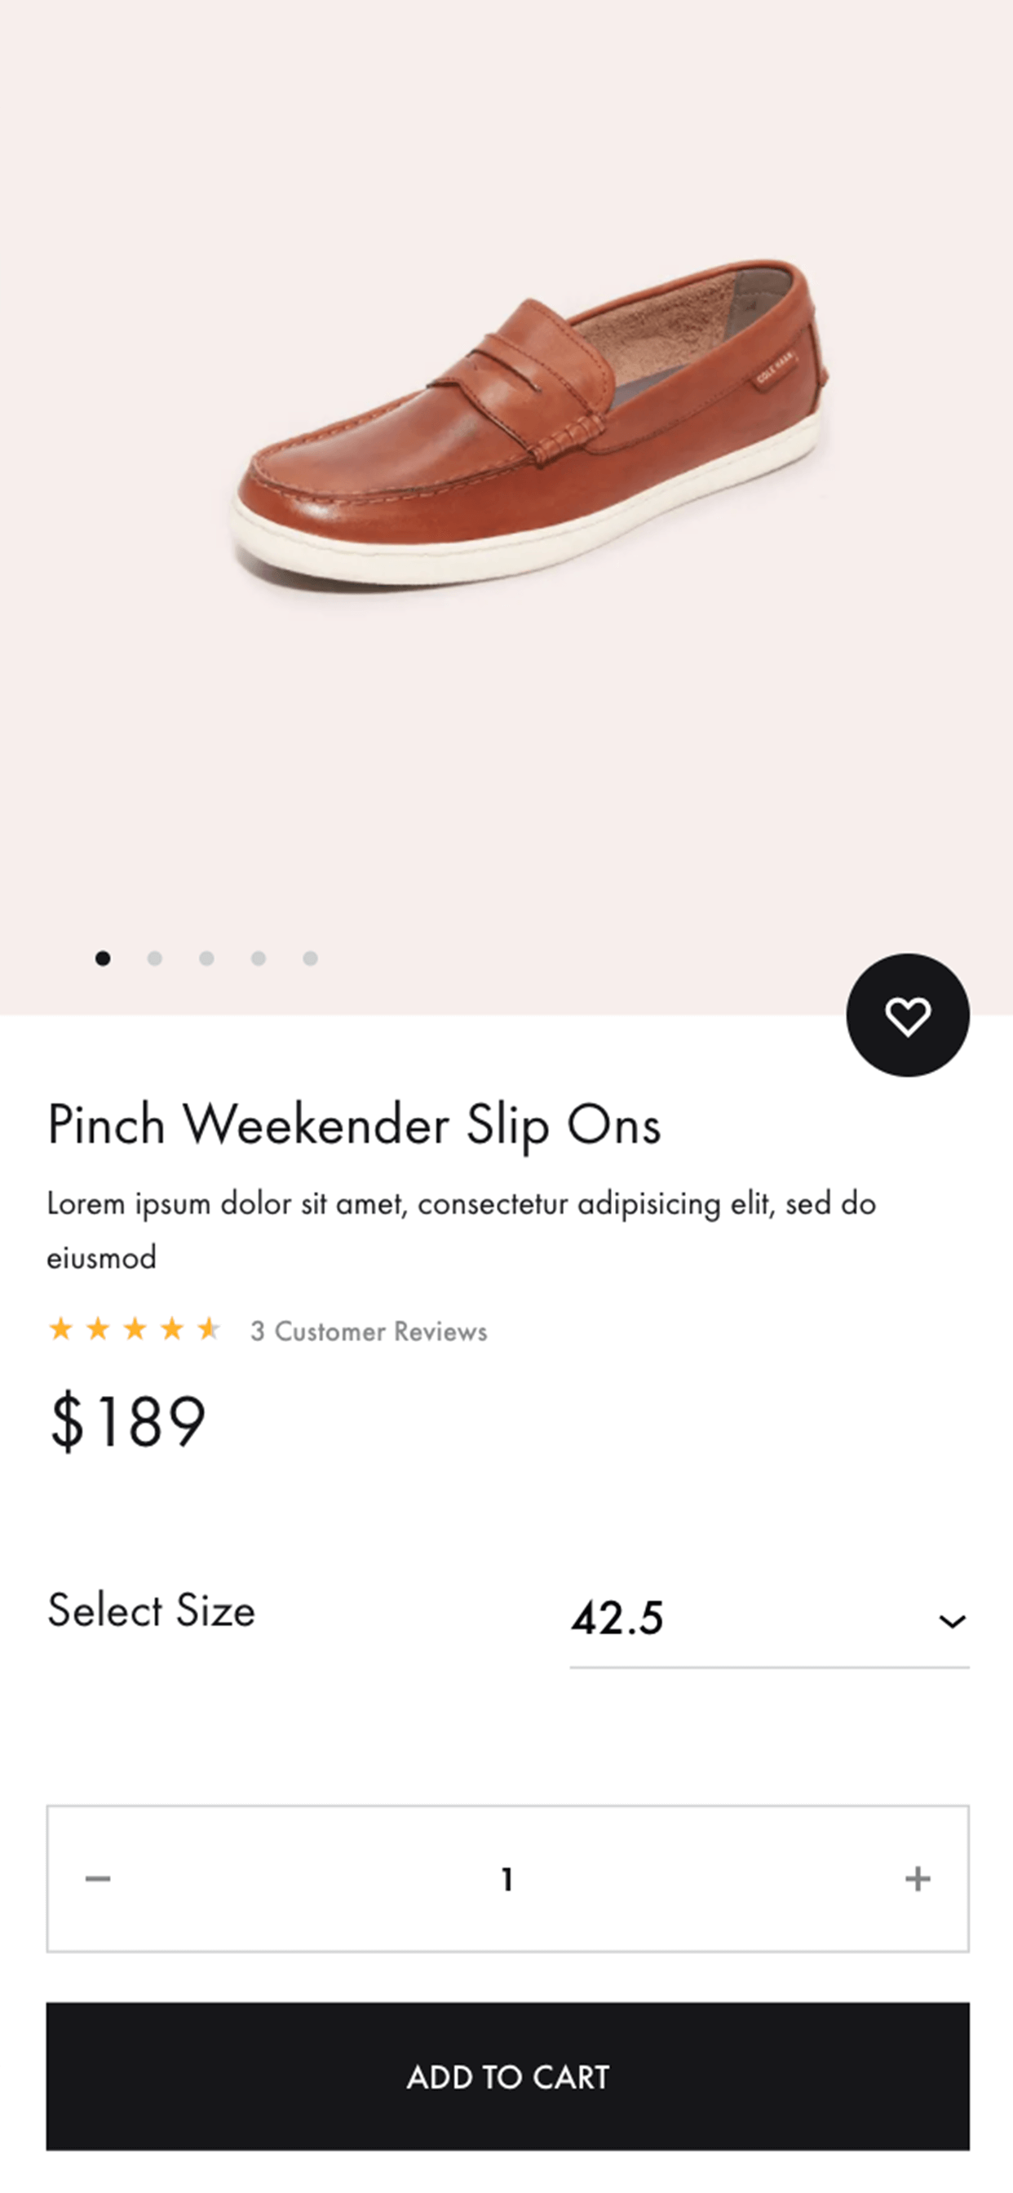Click the Pinch Weekender Slip Ons title
The image size is (1013, 2193).
pyautogui.click(x=354, y=1124)
